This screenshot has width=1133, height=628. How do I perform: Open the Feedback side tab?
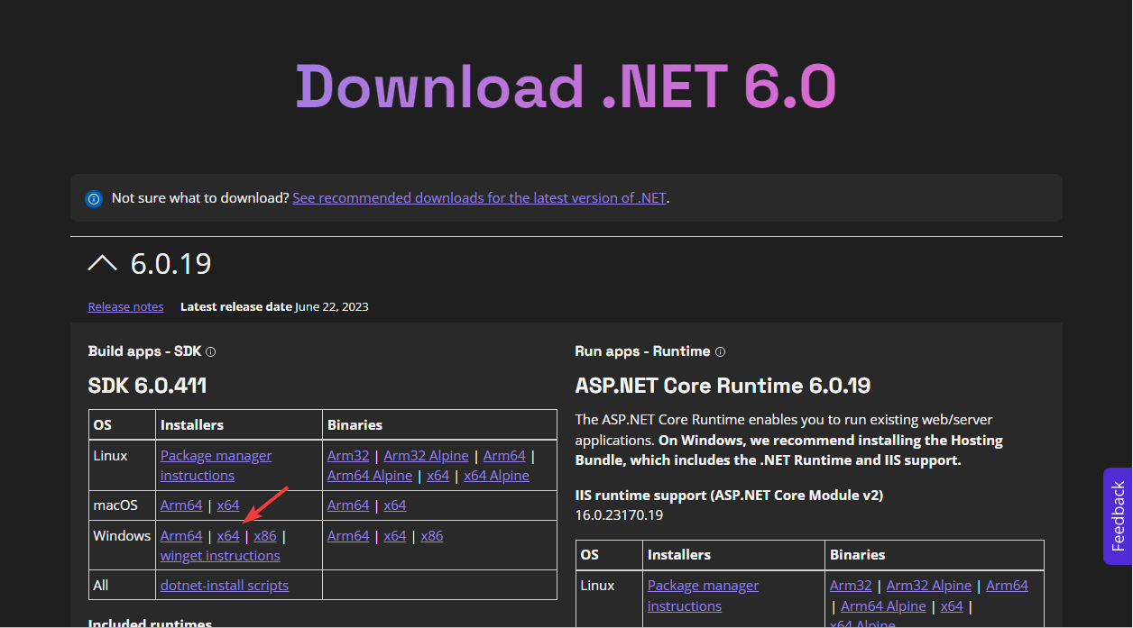[x=1118, y=516]
